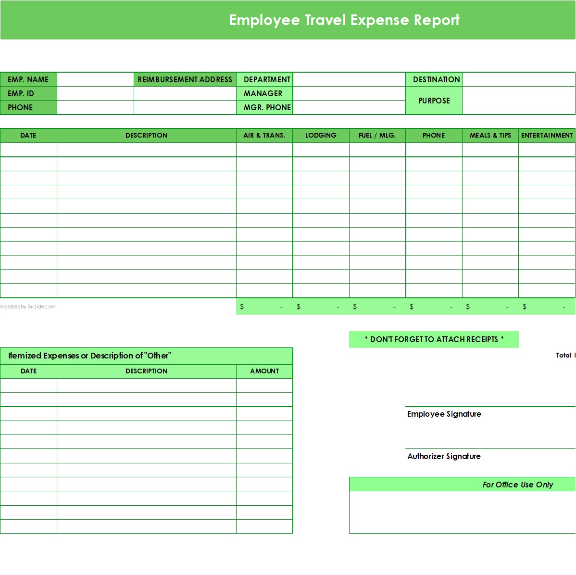The image size is (576, 575).
Task: Select the 'PURPOSE' label cell
Action: 434,101
